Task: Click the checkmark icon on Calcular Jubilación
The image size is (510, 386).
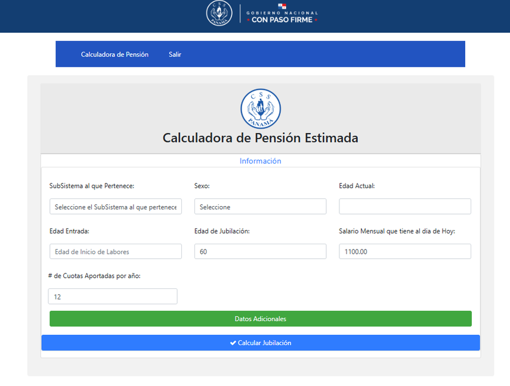Action: click(233, 343)
